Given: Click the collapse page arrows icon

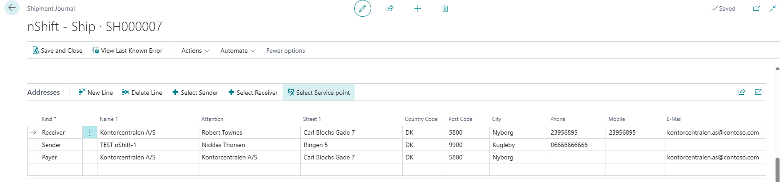Looking at the screenshot, I should coord(772,8).
